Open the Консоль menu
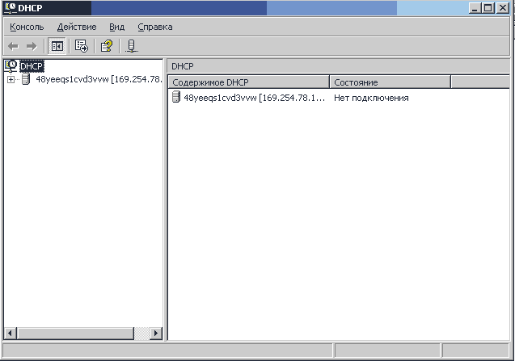This screenshot has width=515, height=361. (27, 27)
